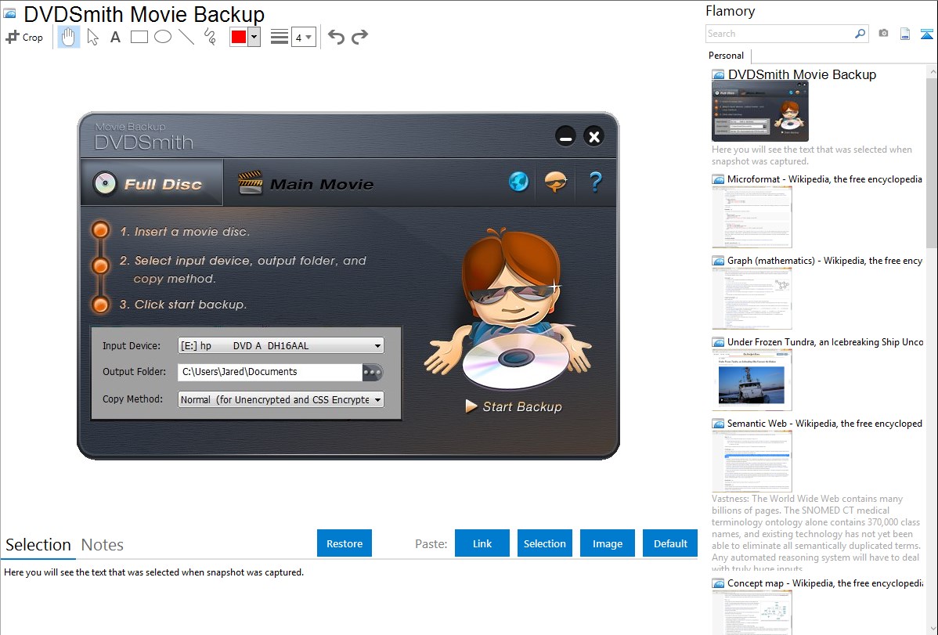Image resolution: width=938 pixels, height=635 pixels.
Task: Click the snapshot icon beside Semantic Web
Action: (x=718, y=424)
